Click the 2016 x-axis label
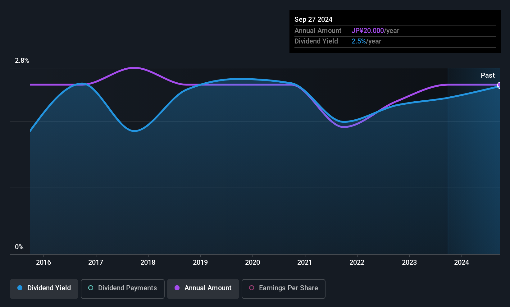510x307 pixels. pyautogui.click(x=43, y=262)
